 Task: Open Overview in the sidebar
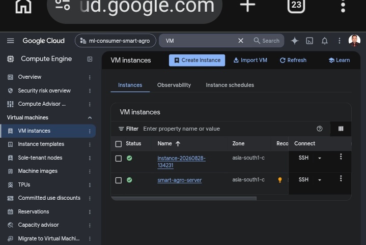30,77
